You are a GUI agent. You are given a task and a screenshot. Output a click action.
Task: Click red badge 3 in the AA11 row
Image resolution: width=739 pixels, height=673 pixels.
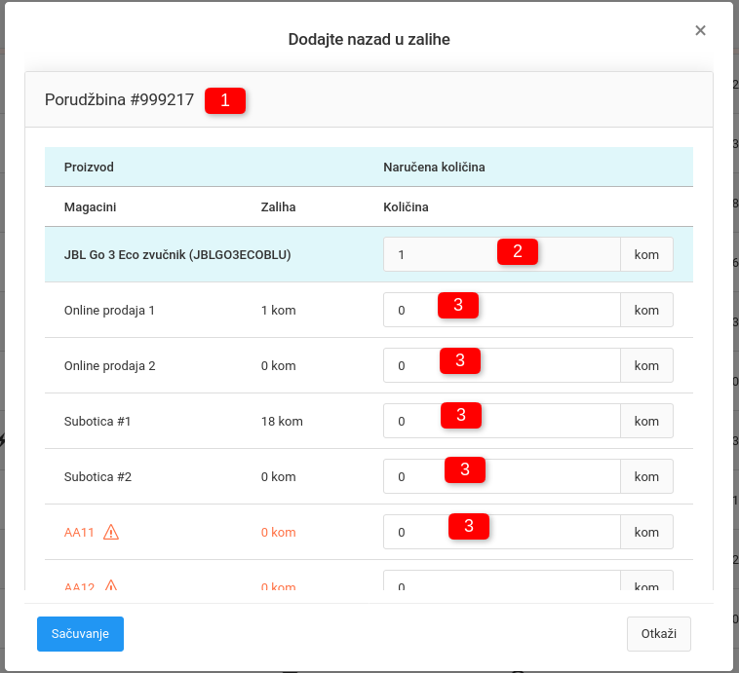[x=469, y=527]
